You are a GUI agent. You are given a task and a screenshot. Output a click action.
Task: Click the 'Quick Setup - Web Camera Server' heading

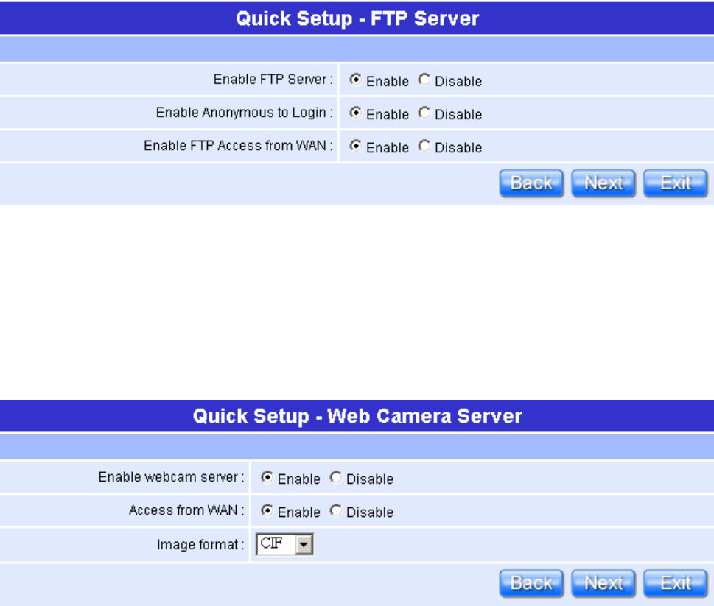click(357, 416)
